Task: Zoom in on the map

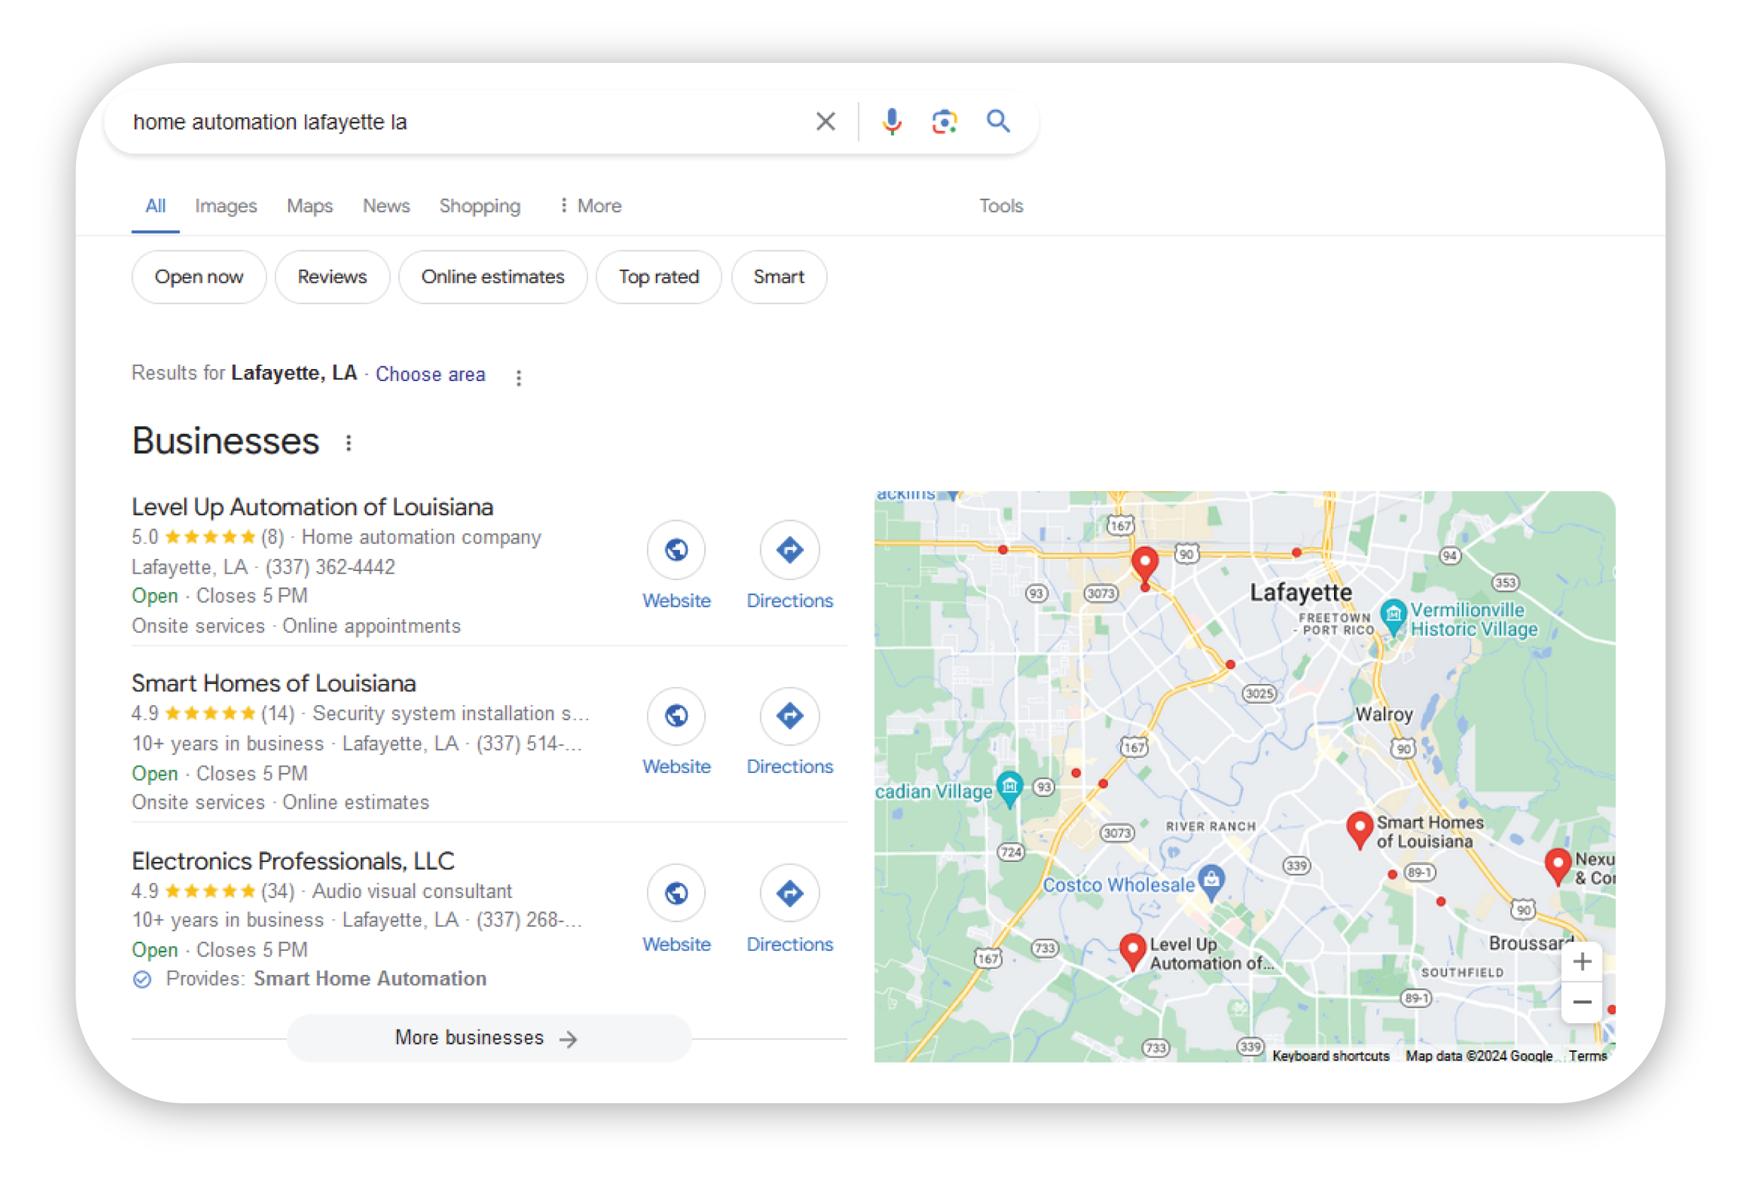Action: point(1582,961)
